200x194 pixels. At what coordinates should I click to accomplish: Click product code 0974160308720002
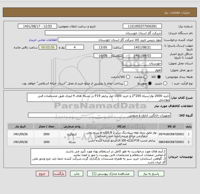coord(171,134)
